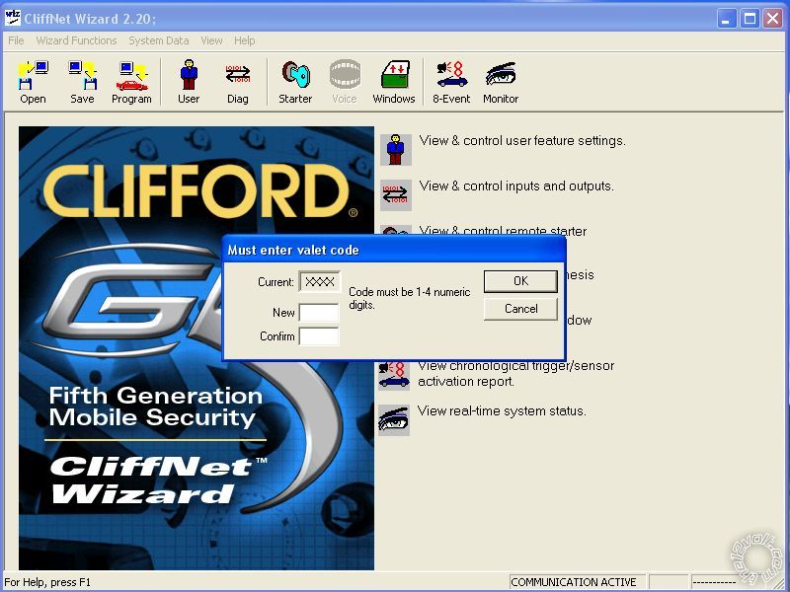Cancel the valet code dialog
The width and height of the screenshot is (790, 592).
[x=520, y=309]
